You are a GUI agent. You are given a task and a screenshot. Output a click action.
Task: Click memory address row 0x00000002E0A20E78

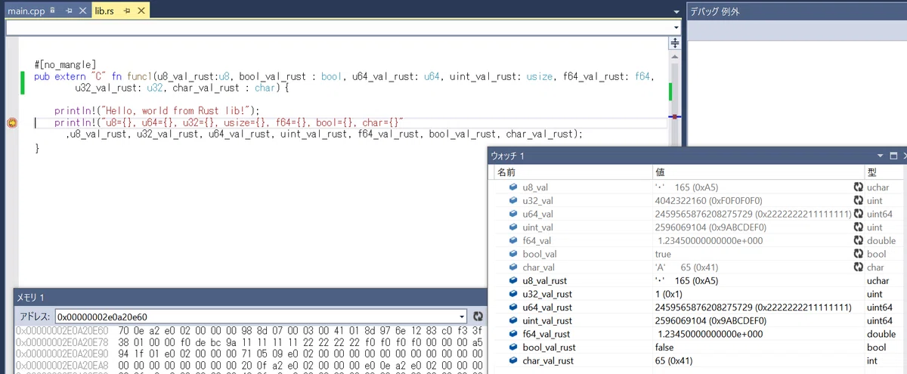tap(63, 341)
